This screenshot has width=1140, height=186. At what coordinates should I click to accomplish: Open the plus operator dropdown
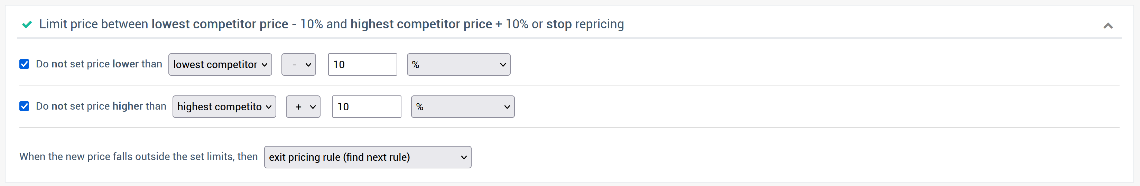(x=303, y=107)
